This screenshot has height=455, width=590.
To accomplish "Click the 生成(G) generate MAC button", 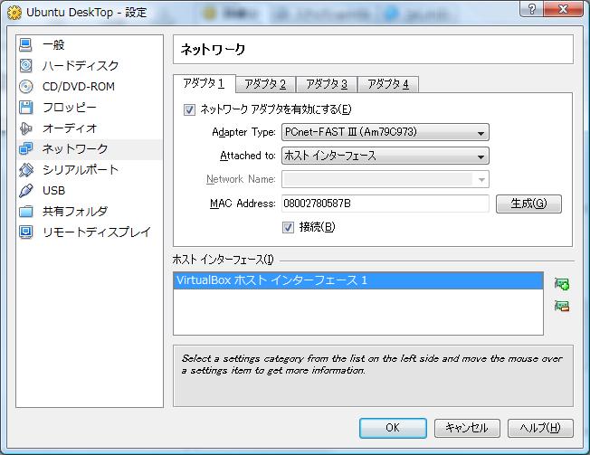I will pyautogui.click(x=528, y=204).
